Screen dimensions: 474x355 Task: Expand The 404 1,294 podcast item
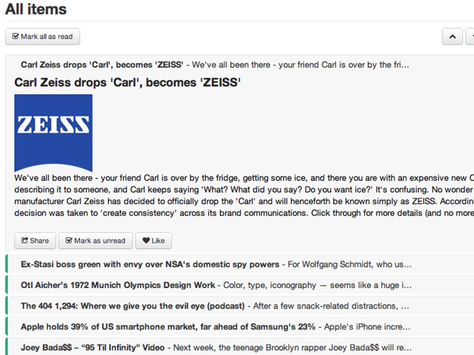click(x=240, y=306)
